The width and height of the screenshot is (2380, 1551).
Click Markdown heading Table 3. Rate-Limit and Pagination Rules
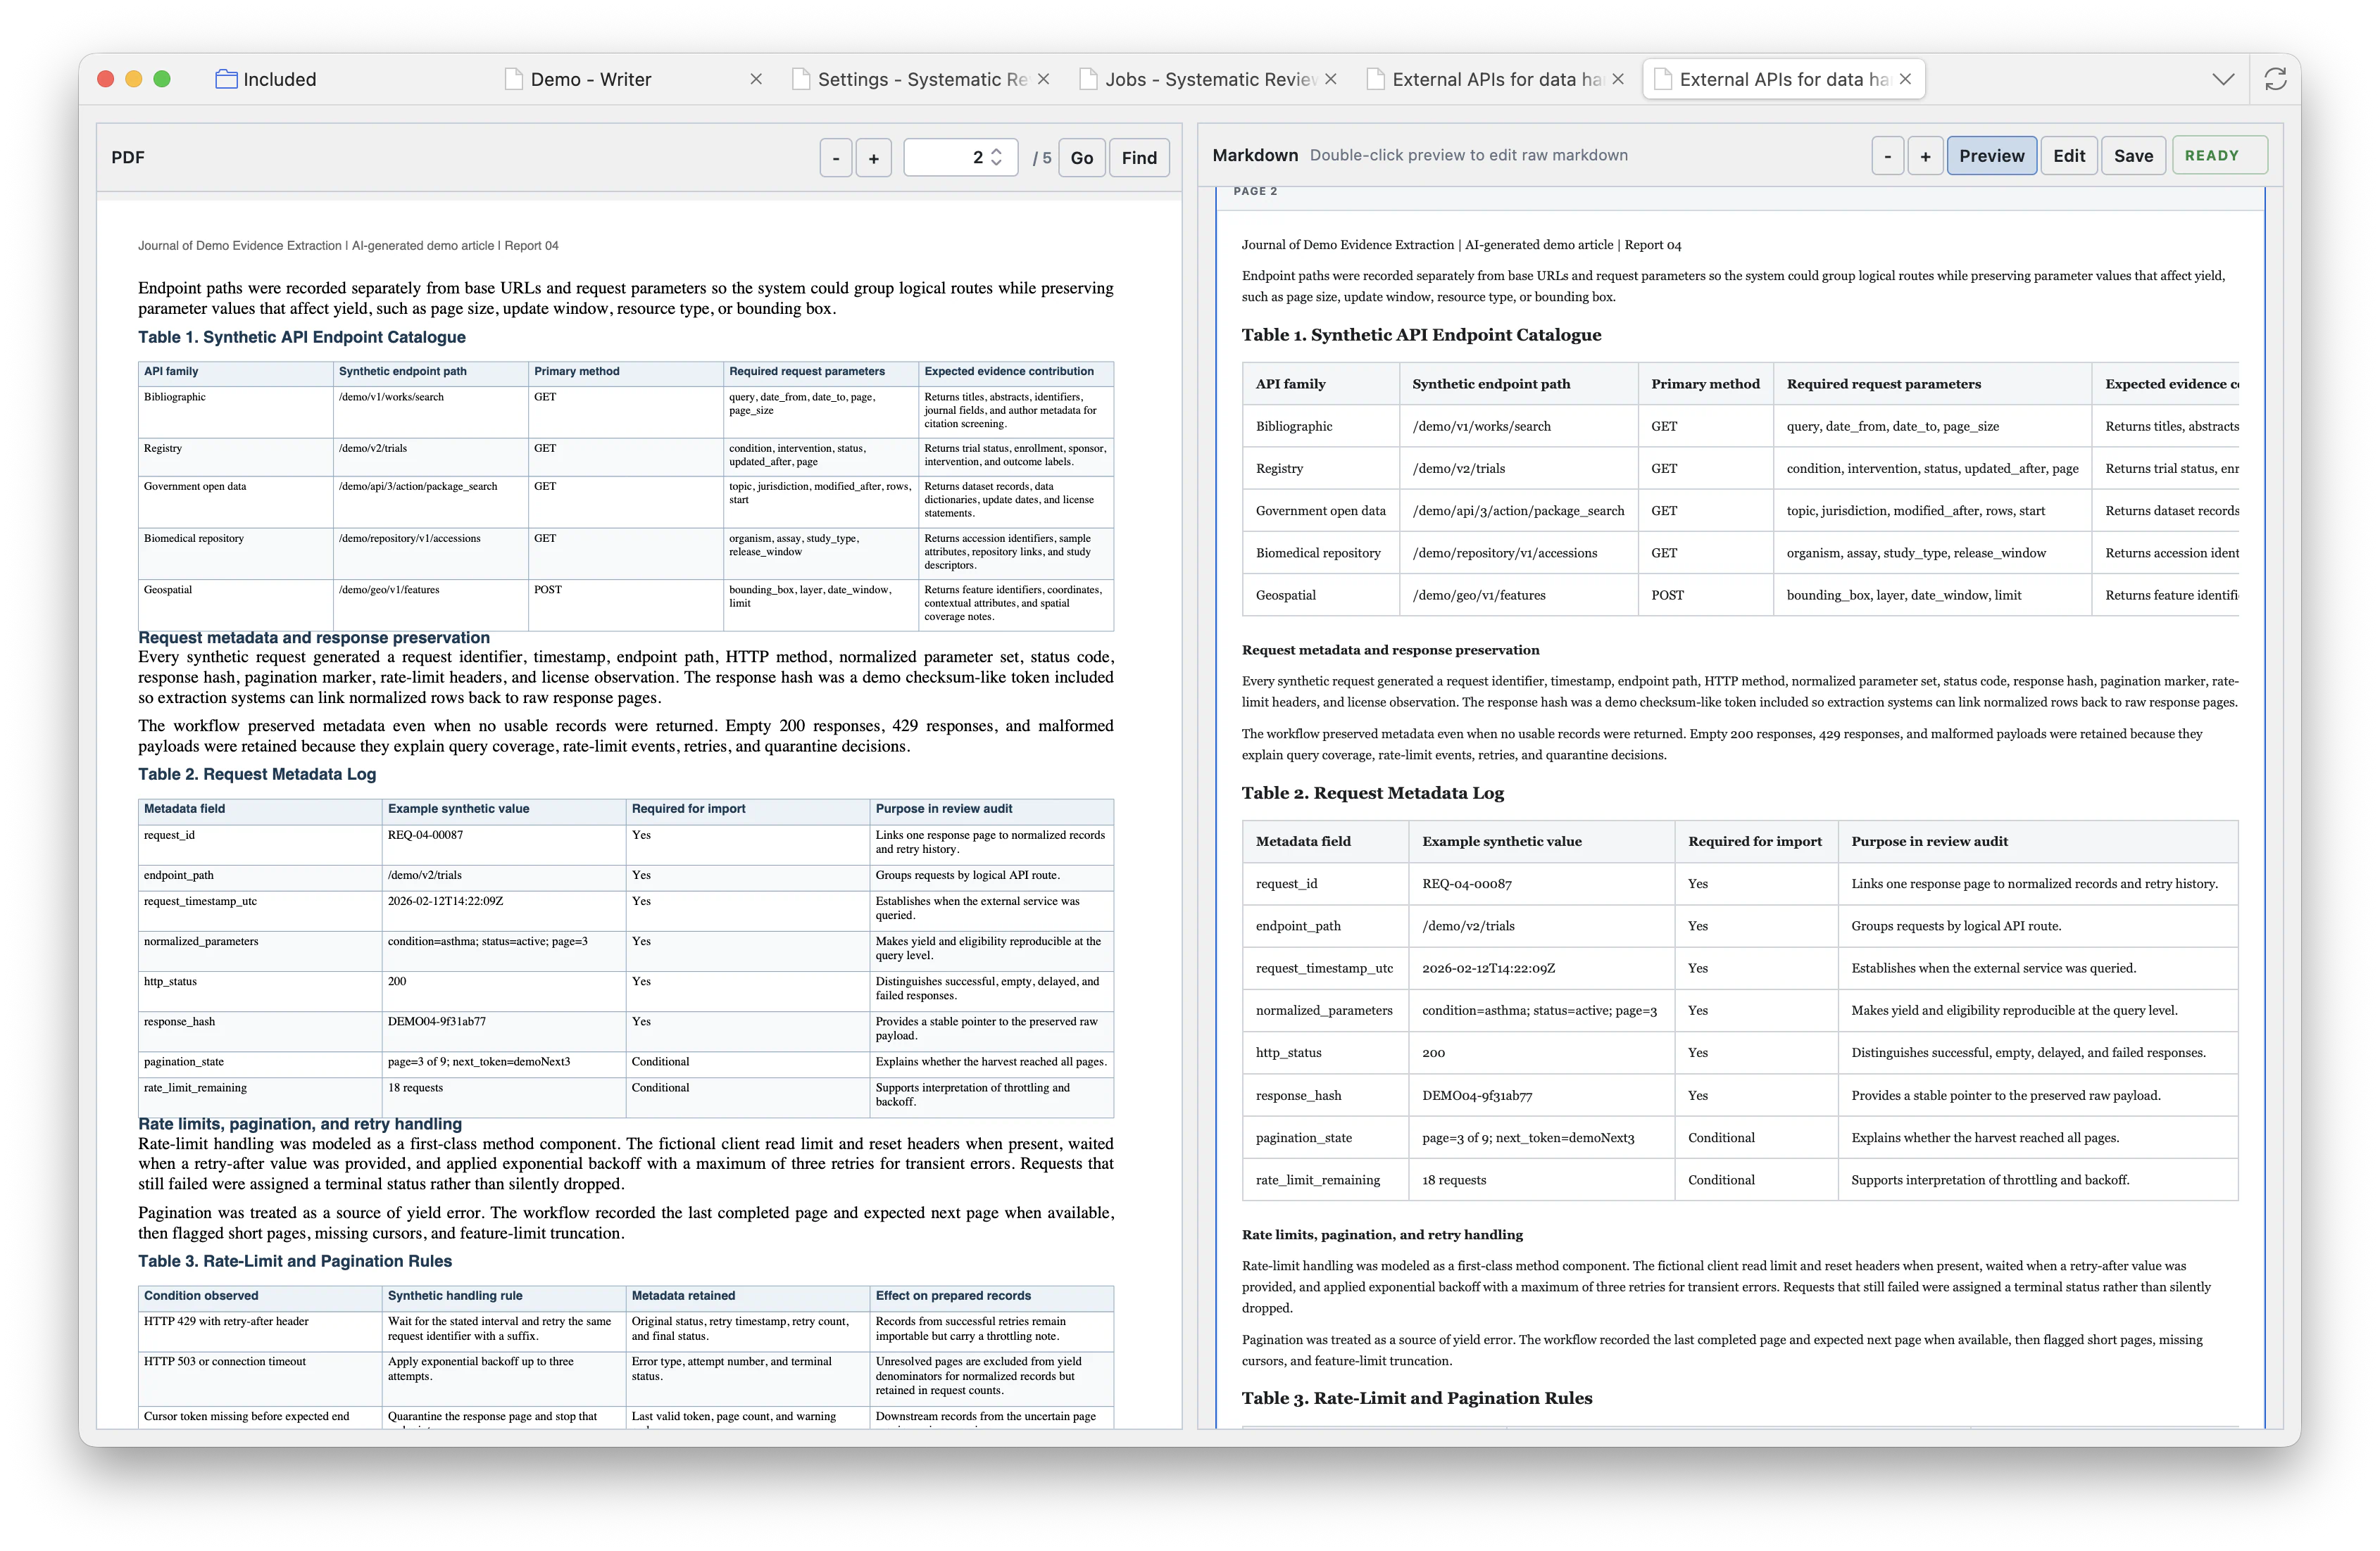(1417, 1398)
